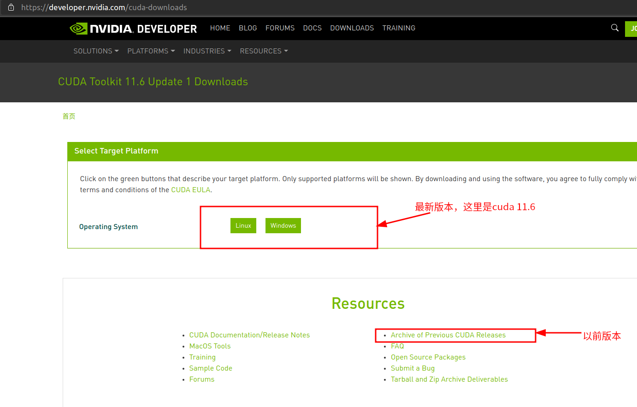This screenshot has width=637, height=407.
Task: Open the Forums resource link
Action: tap(202, 379)
